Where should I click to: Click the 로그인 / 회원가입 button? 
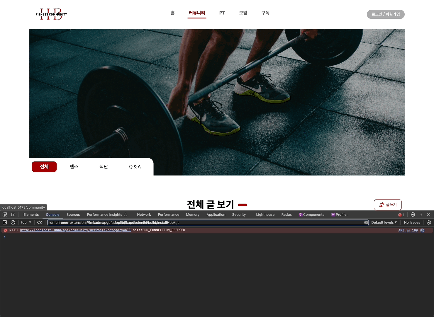(x=386, y=14)
